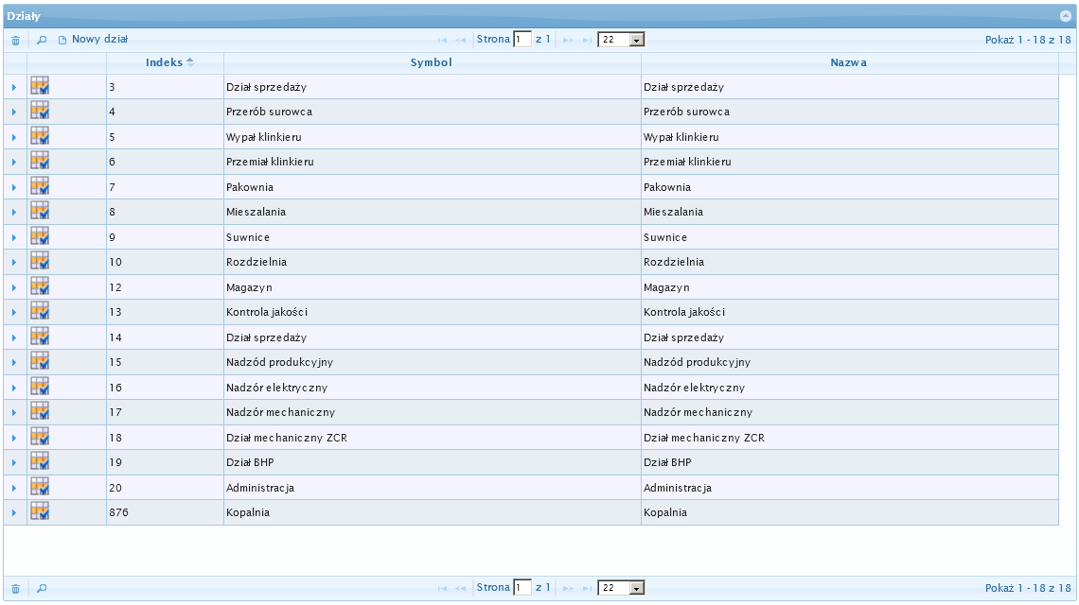Click the grid icon in Wypał klinkieru row

40,136
